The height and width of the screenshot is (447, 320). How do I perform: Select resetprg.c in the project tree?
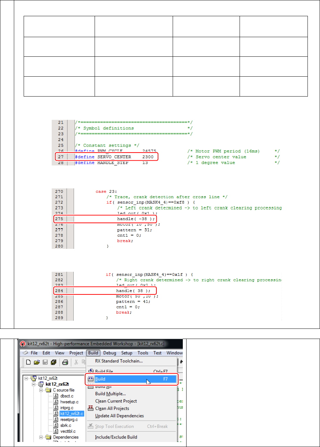(x=69, y=420)
